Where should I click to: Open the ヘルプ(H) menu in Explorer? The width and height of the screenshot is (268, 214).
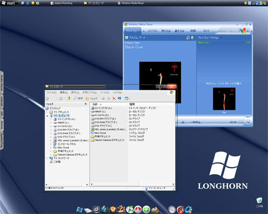pos(117,93)
